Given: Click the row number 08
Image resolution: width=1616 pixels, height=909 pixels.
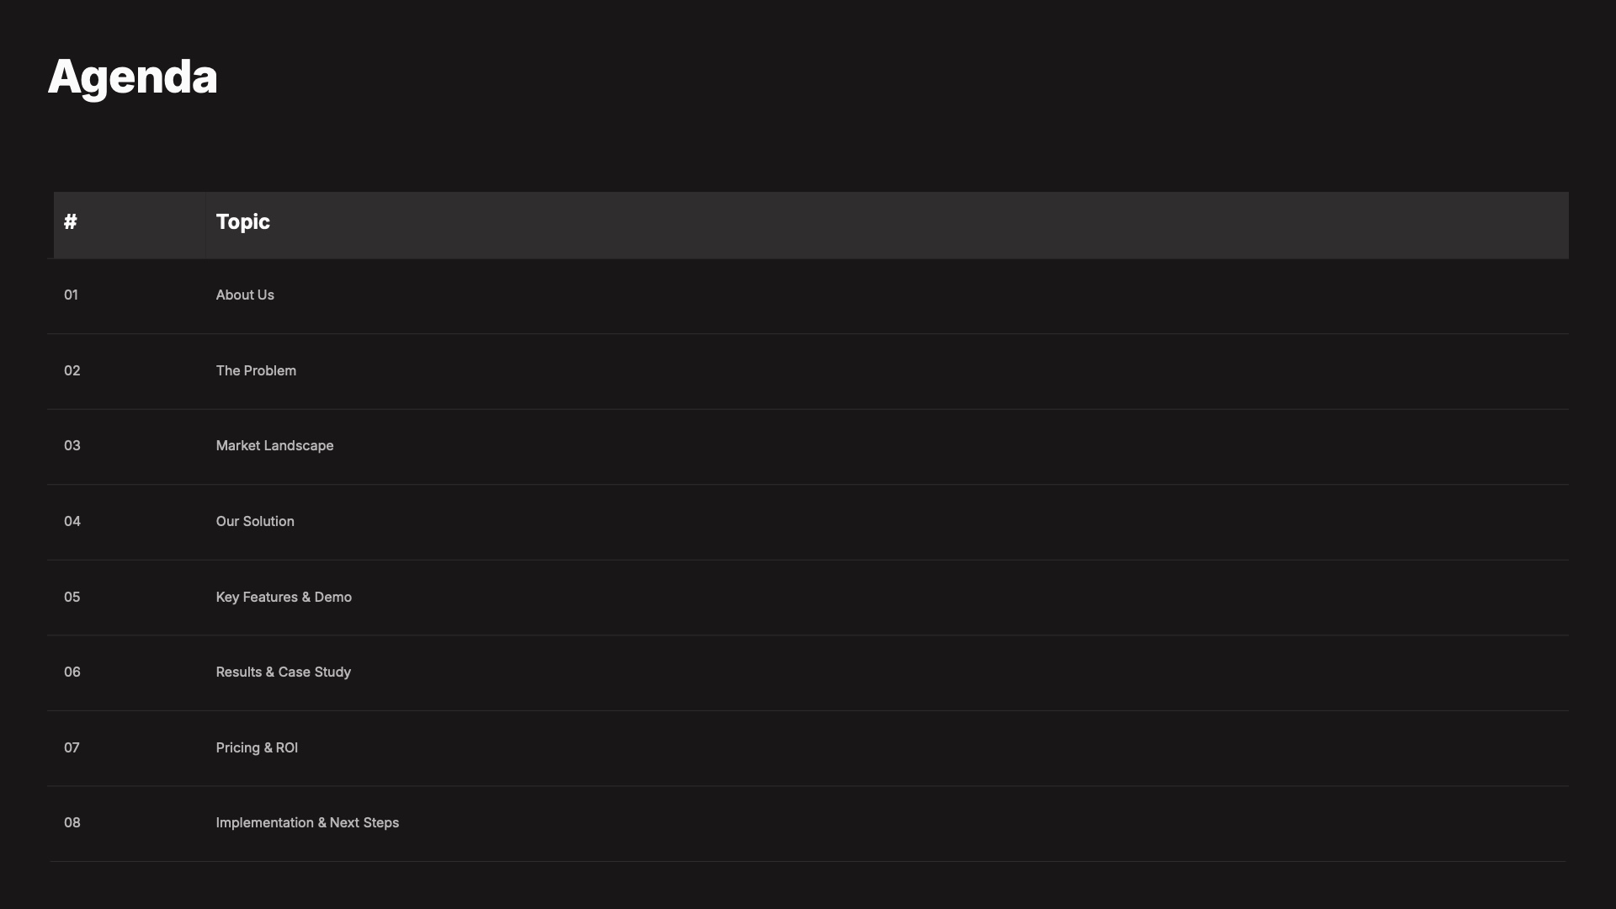Looking at the screenshot, I should tap(72, 823).
